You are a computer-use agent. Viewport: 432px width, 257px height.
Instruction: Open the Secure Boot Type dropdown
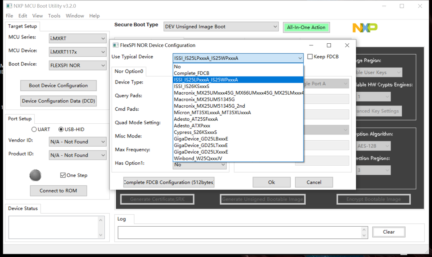pos(221,26)
